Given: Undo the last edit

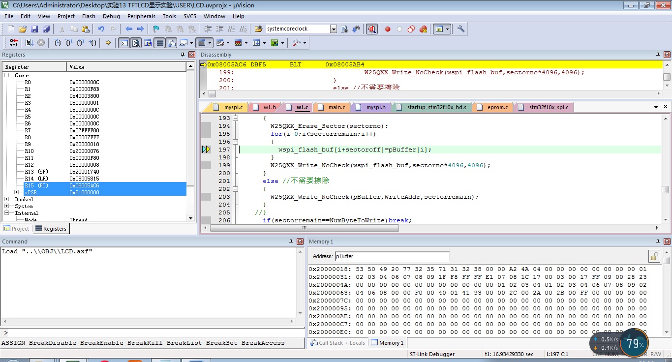Looking at the screenshot, I should pyautogui.click(x=101, y=29).
